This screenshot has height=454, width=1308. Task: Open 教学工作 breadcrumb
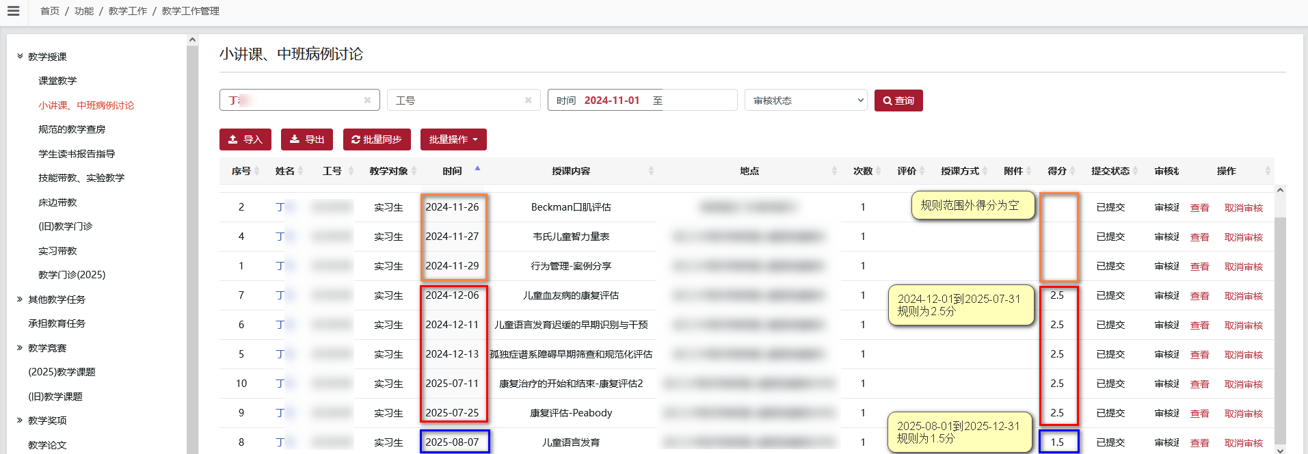coord(128,11)
